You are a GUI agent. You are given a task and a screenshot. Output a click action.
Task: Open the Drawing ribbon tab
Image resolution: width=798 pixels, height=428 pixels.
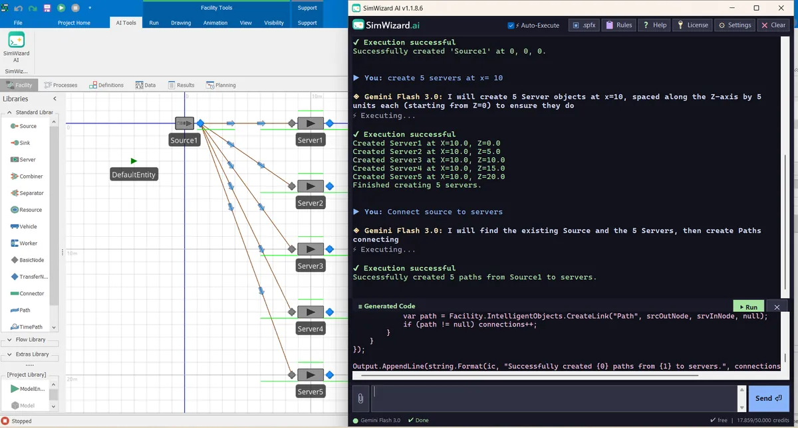pos(181,22)
